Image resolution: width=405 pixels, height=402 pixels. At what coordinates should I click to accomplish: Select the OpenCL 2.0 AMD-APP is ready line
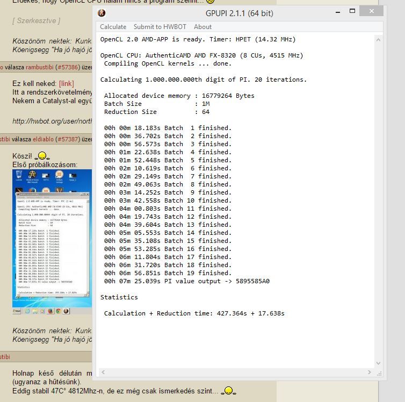click(198, 39)
